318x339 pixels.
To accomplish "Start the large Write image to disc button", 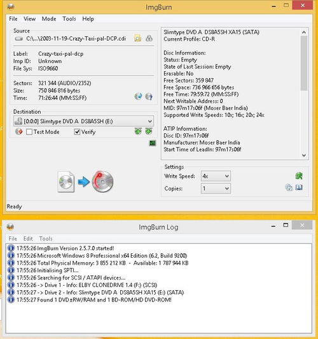I will point(86,182).
